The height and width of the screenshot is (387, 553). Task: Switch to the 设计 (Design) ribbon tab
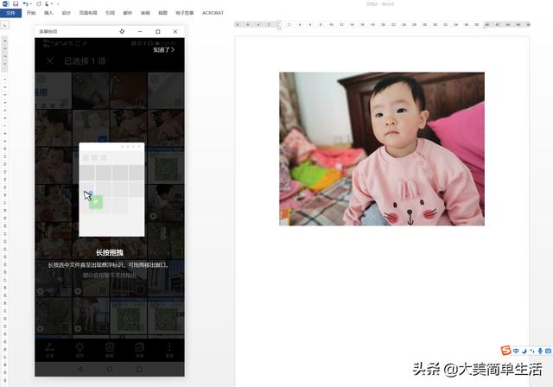tap(66, 13)
